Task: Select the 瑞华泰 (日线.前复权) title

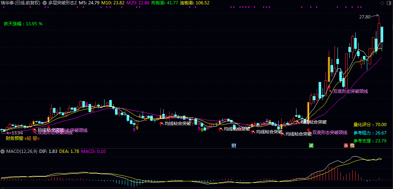Action: 20,3
